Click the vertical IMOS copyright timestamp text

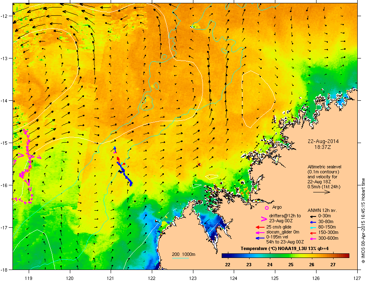click(363, 221)
